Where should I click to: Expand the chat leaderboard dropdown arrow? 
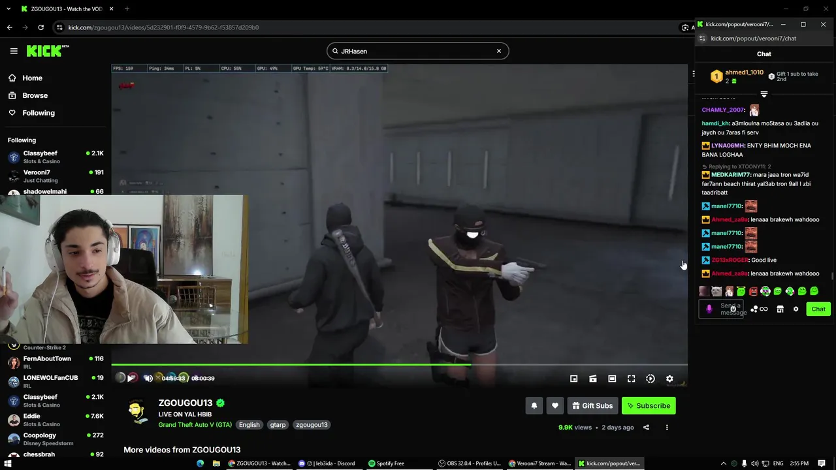point(764,95)
